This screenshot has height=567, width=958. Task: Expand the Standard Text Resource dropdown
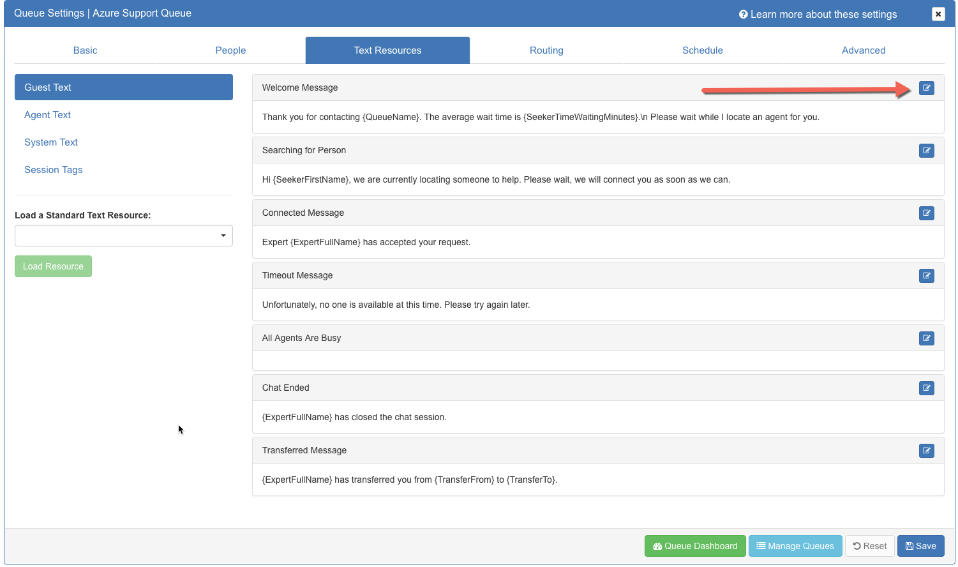tap(124, 236)
